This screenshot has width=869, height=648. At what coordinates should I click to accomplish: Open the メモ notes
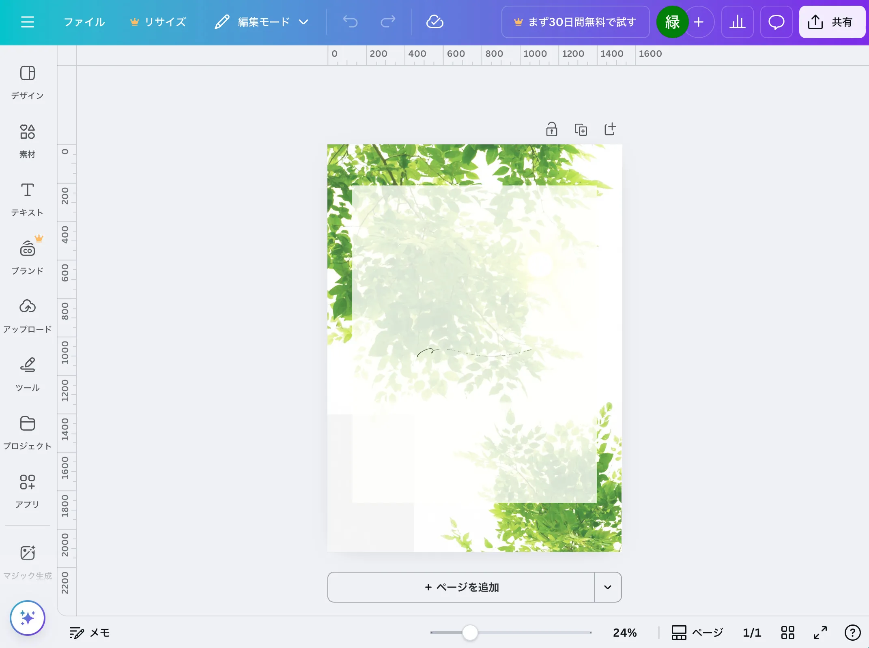90,632
